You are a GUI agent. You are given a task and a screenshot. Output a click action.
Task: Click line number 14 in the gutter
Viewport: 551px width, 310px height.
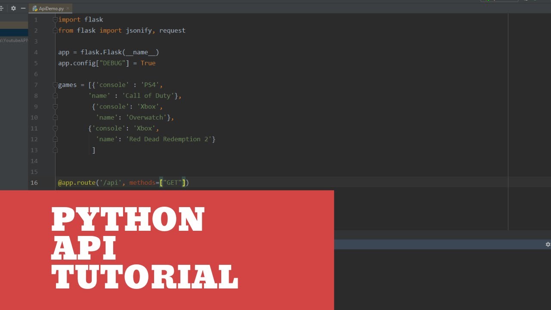[x=34, y=161]
